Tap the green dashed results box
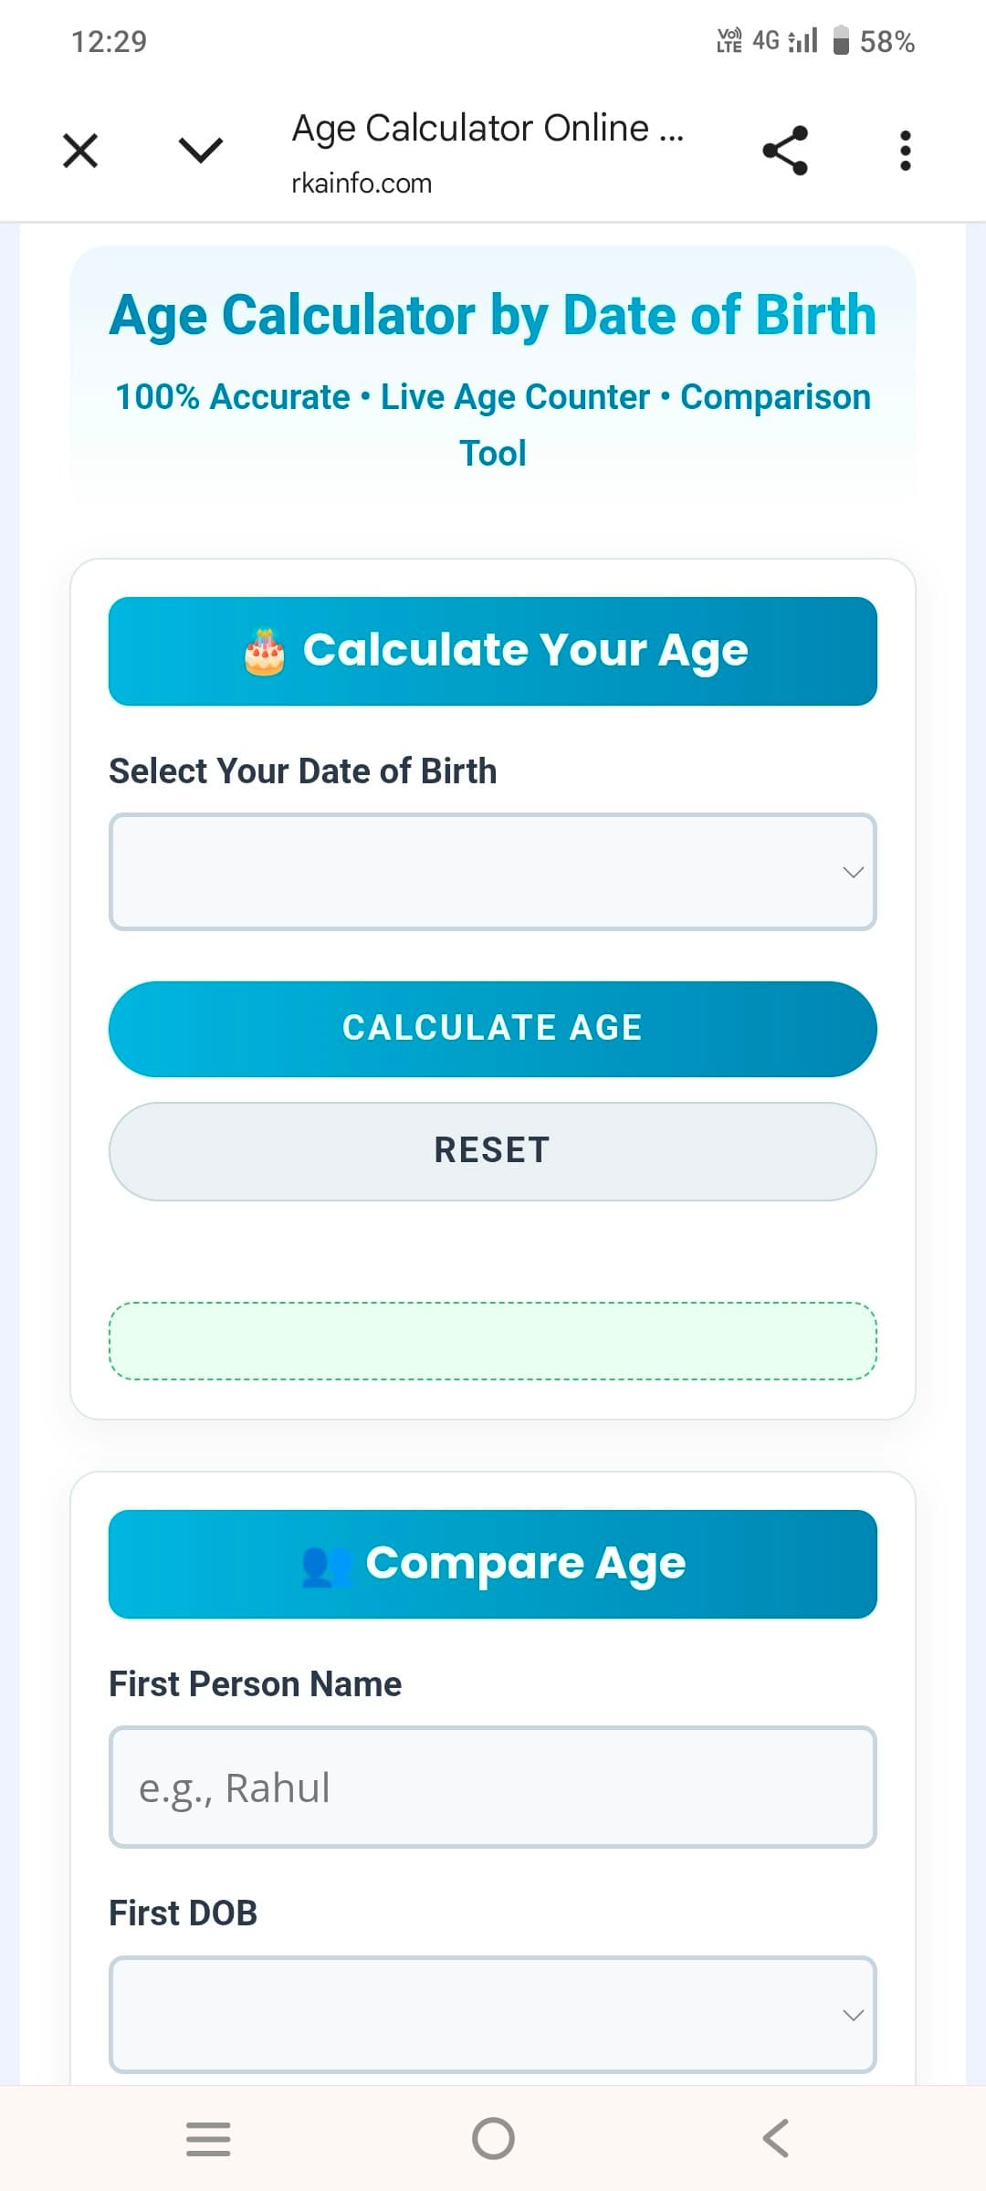 point(493,1340)
